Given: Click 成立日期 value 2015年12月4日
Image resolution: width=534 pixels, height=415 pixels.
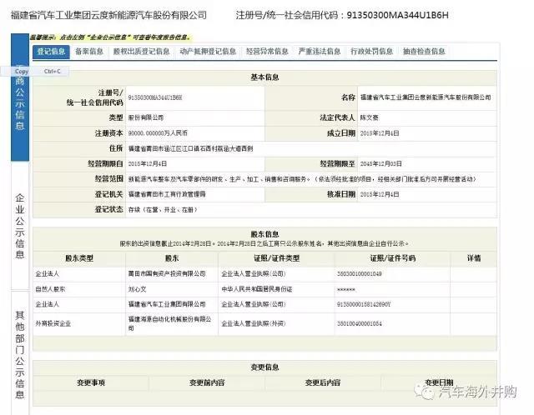Looking at the screenshot, I should click(x=380, y=133).
